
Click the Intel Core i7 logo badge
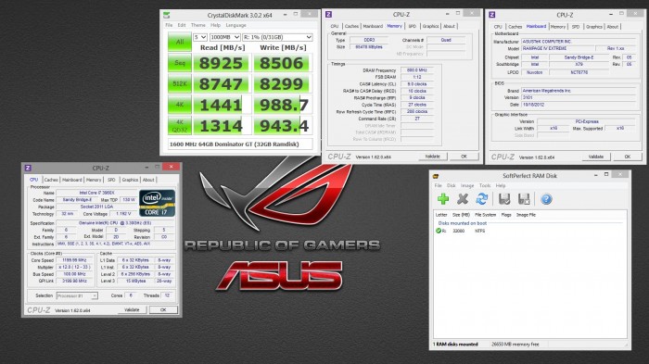pyautogui.click(x=158, y=203)
